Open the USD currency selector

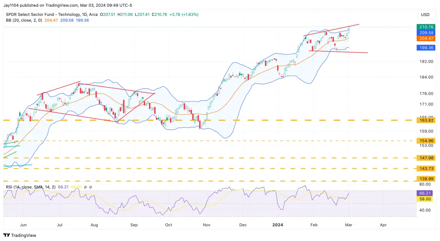[x=425, y=15]
